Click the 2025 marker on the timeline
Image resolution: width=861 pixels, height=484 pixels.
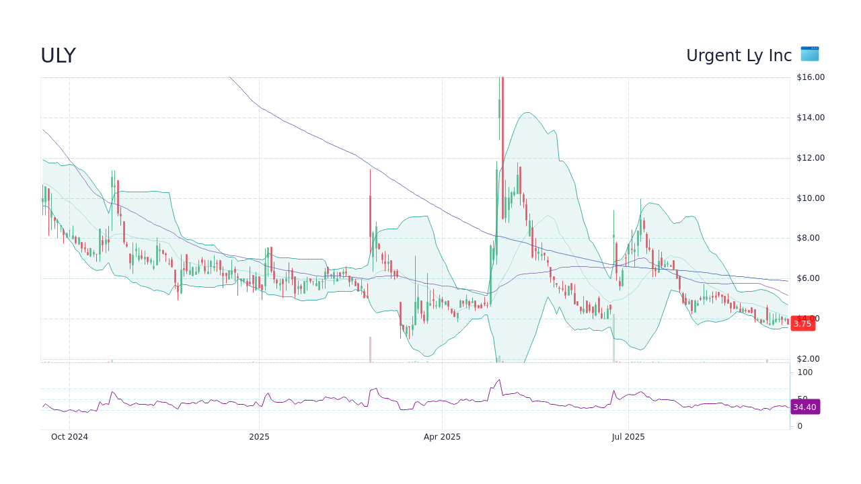pyautogui.click(x=260, y=437)
